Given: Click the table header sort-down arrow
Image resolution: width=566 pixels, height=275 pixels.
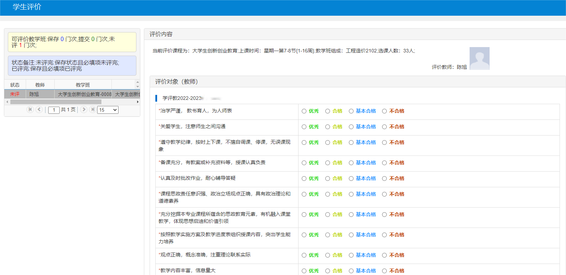Looking at the screenshot, I should tap(137, 87).
